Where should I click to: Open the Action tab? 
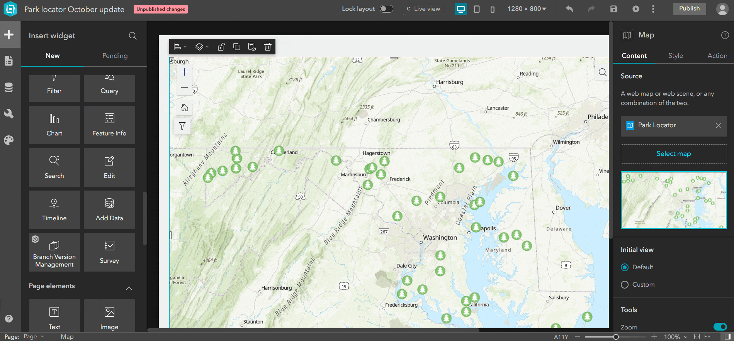point(717,56)
